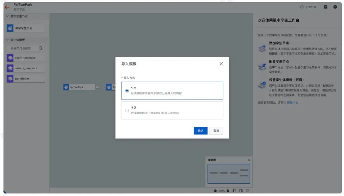Viewport: 344px width, 196px height.
Task: Click the rightmost status bar layout icon
Action: pos(247,191)
